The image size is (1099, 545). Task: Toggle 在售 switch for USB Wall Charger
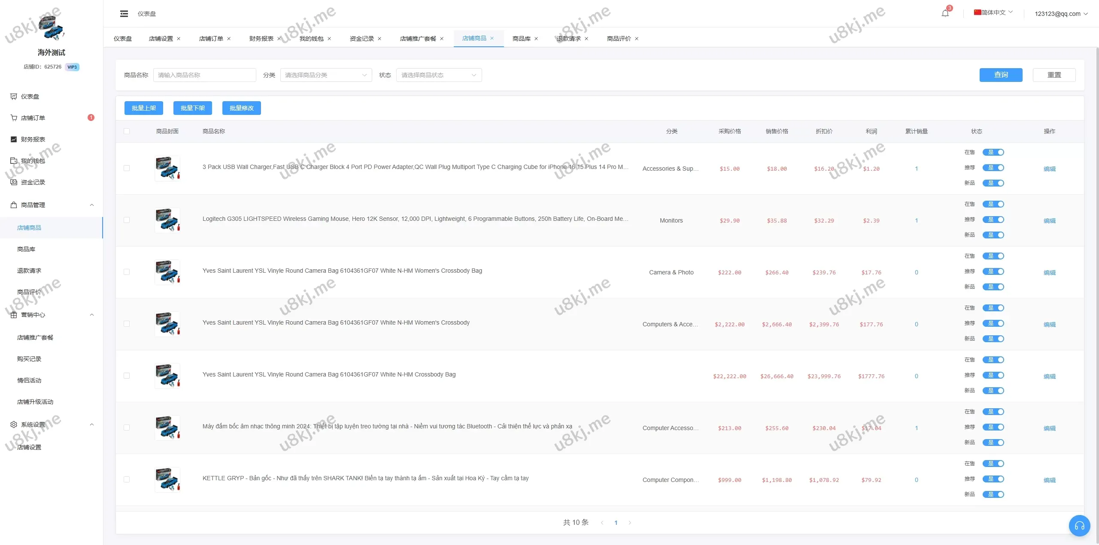[993, 152]
